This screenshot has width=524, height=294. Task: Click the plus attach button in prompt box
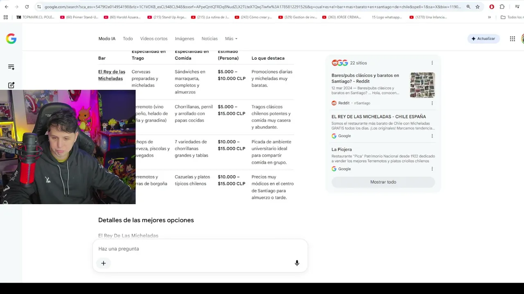click(x=104, y=263)
